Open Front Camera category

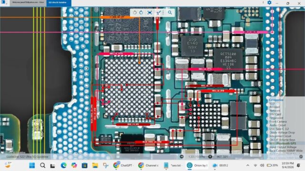point(278,122)
